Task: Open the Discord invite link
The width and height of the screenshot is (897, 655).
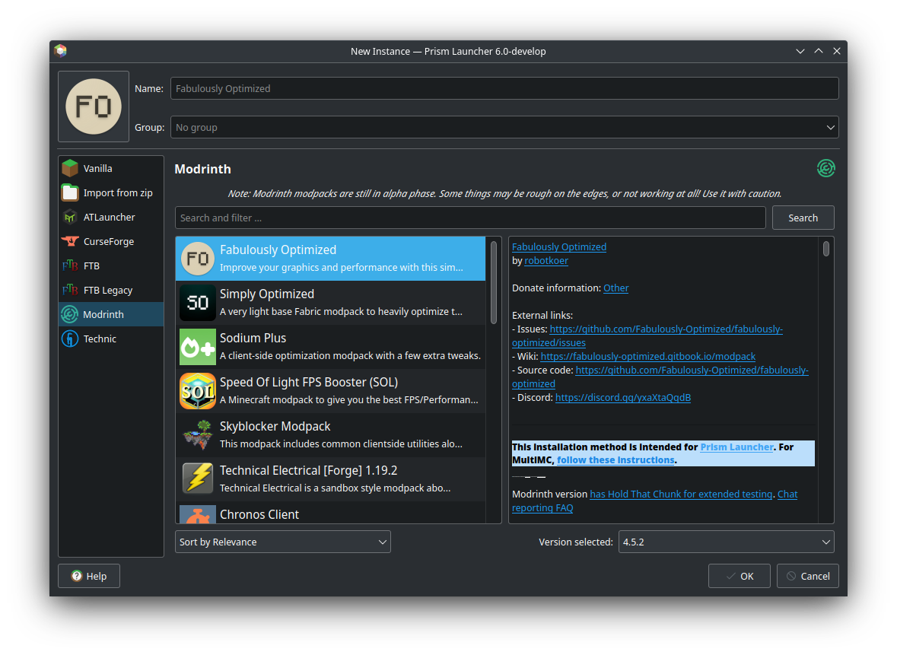Action: 623,398
